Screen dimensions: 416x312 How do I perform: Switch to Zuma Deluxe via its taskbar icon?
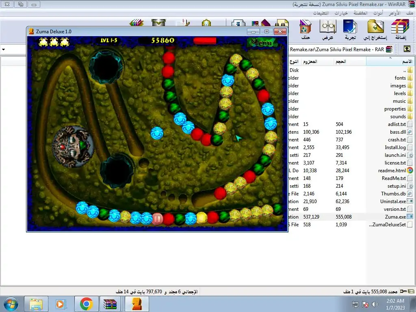[x=136, y=304]
